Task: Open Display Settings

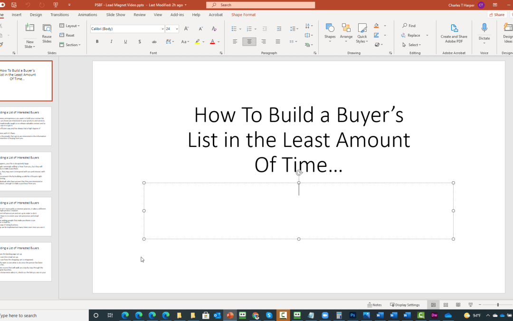Action: click(x=405, y=305)
